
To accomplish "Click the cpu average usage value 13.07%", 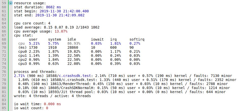I will click(61, 31).
